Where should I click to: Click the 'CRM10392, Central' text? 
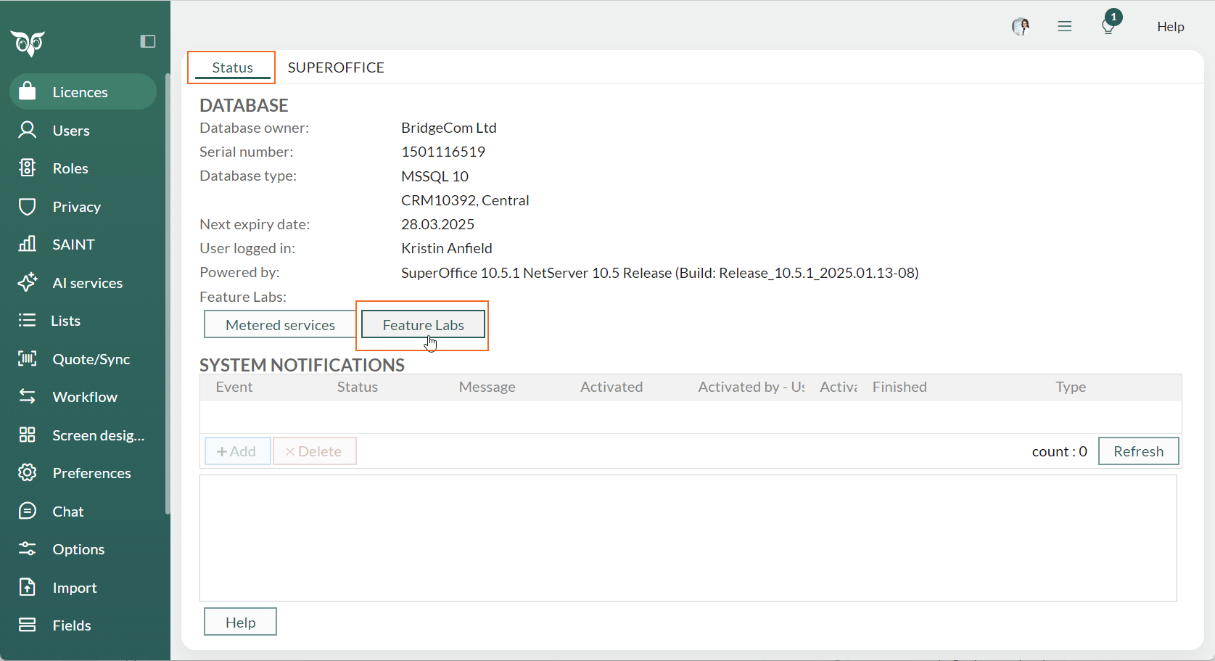coord(465,200)
